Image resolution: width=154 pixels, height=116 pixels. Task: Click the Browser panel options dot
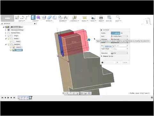(35, 24)
